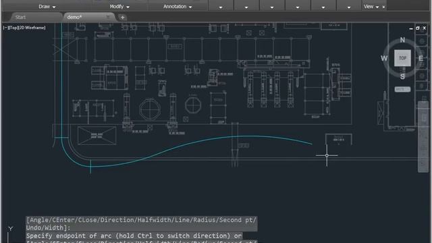
Task: Expand the Modify panel dropdown
Action: pyautogui.click(x=119, y=6)
